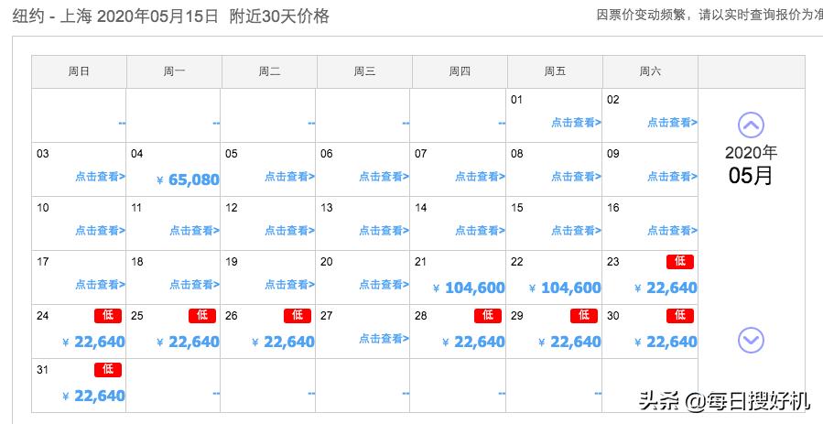
Task: Select May 22 fare ¥104,600
Action: tap(565, 288)
